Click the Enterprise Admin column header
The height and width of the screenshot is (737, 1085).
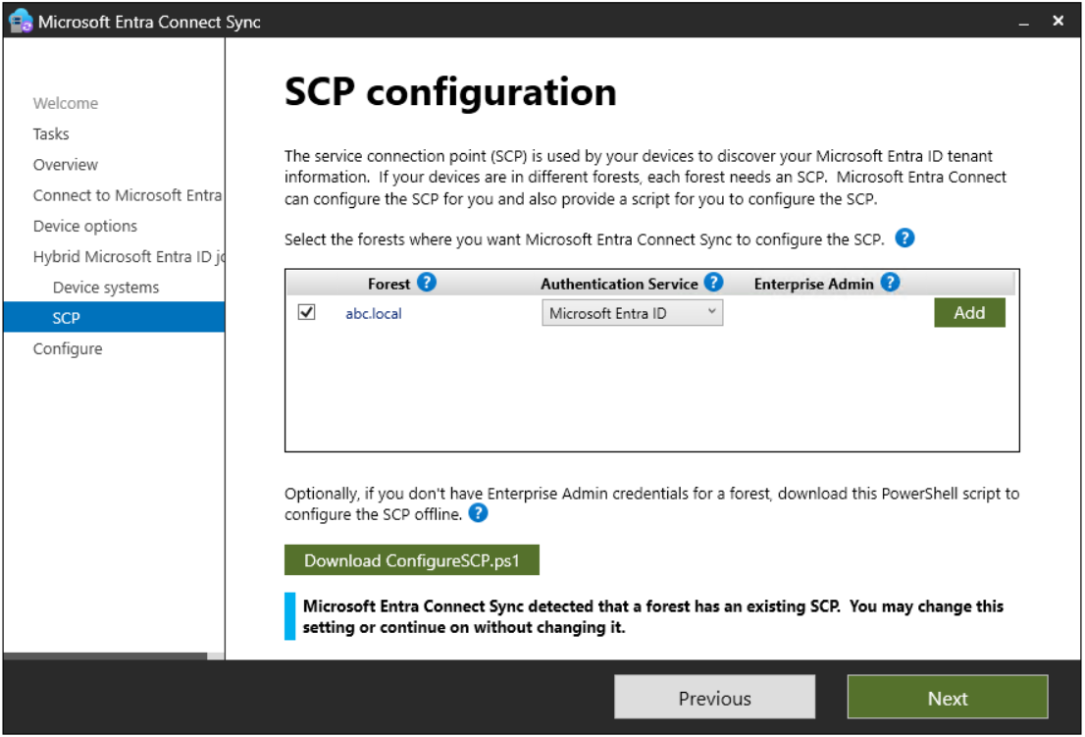click(x=814, y=284)
